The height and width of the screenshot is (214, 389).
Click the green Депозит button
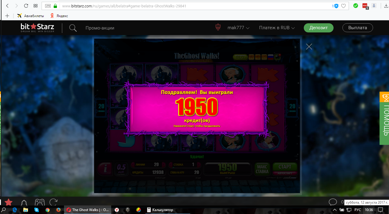pos(319,28)
